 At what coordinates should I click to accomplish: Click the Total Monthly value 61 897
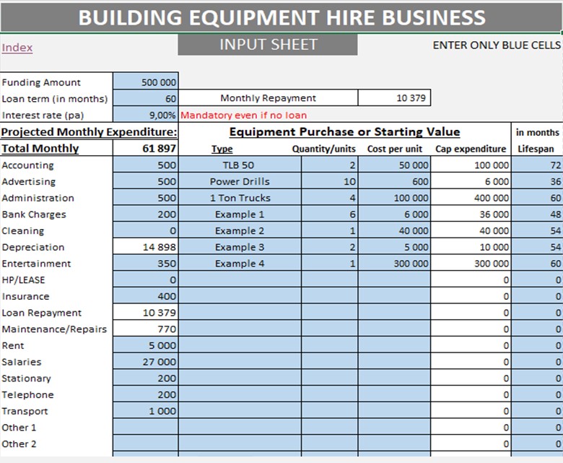point(146,148)
